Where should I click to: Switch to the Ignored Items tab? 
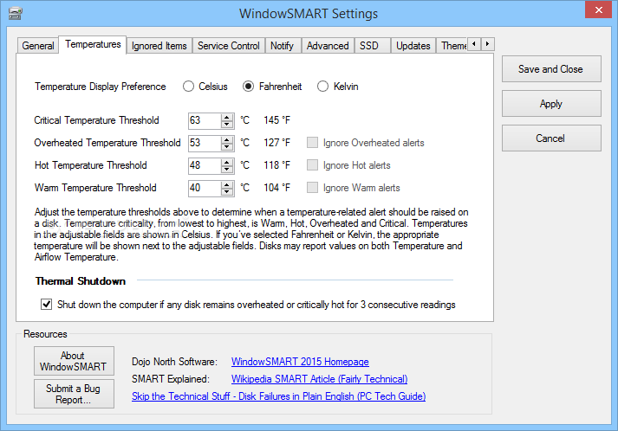coord(159,46)
